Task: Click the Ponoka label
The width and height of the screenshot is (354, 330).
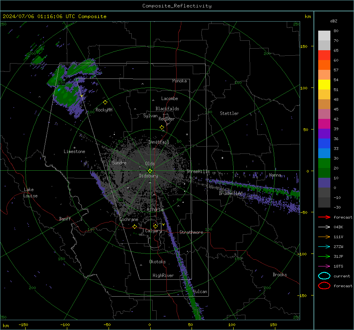Action: tap(179, 81)
